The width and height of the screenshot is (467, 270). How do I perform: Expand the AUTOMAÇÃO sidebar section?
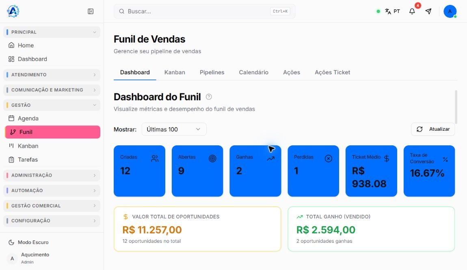pyautogui.click(x=52, y=190)
